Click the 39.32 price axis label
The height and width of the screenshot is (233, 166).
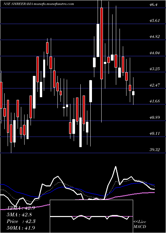tap(155, 150)
